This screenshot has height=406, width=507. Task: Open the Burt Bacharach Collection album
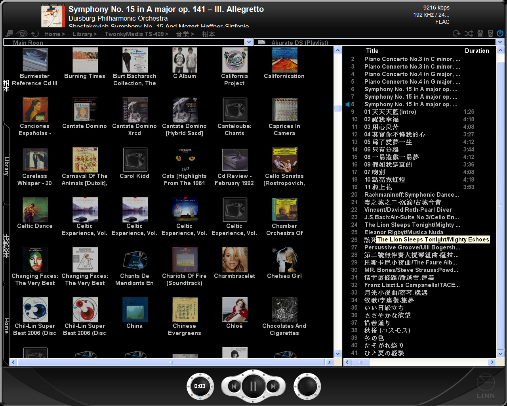pos(135,60)
